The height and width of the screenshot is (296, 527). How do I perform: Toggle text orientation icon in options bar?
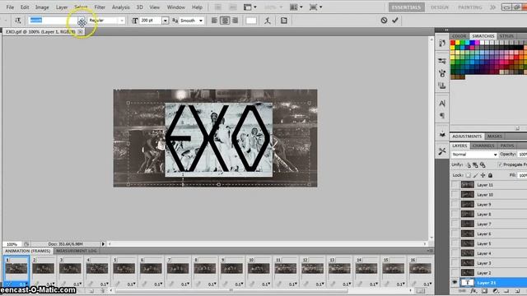18,21
